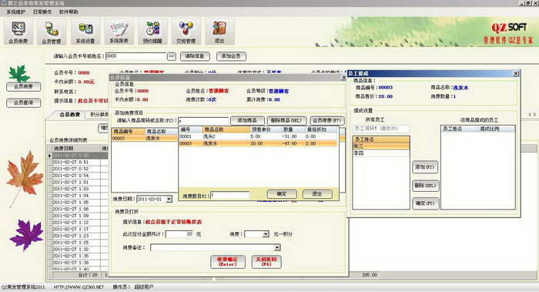The height and width of the screenshot is (292, 539).
Task: Click the 提成比例 column header
Action: tap(496, 129)
